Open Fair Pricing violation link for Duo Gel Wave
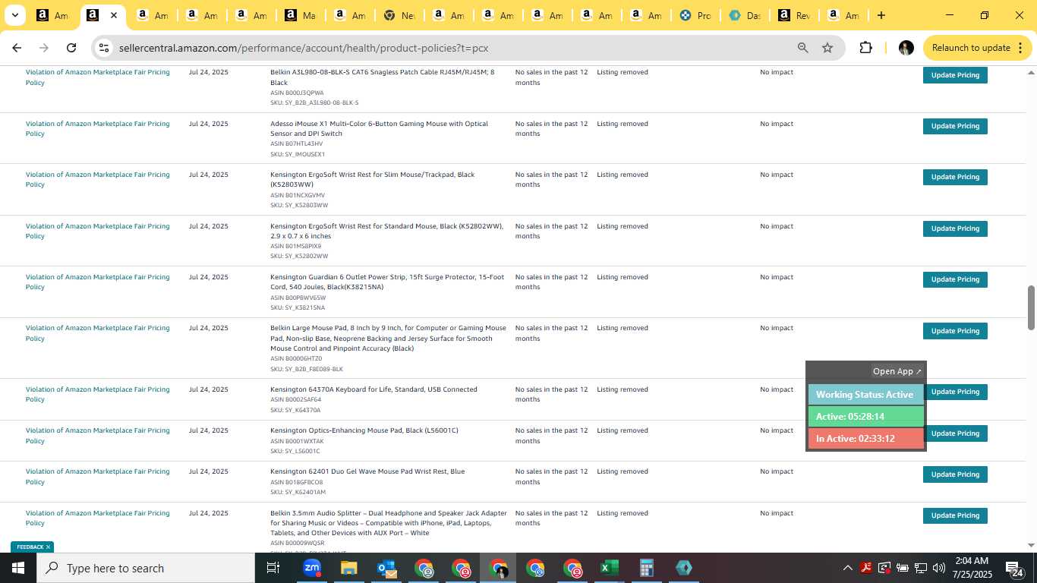1037x583 pixels. pyautogui.click(x=98, y=476)
